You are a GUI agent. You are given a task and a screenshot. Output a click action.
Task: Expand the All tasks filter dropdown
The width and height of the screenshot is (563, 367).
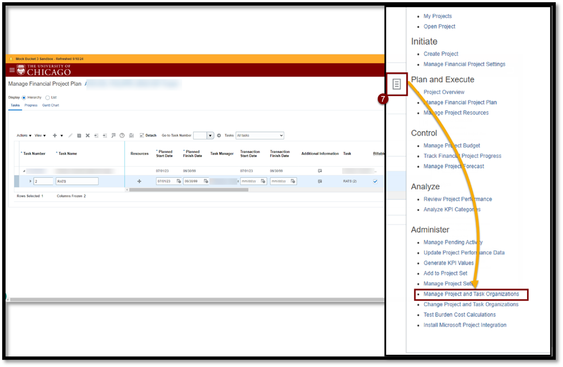pyautogui.click(x=260, y=135)
